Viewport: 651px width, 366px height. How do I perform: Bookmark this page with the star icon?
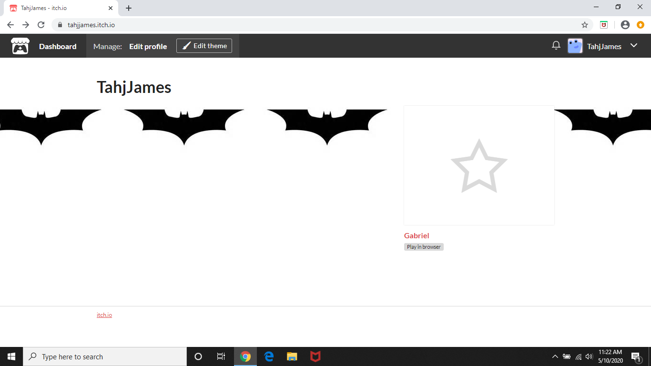(x=585, y=25)
